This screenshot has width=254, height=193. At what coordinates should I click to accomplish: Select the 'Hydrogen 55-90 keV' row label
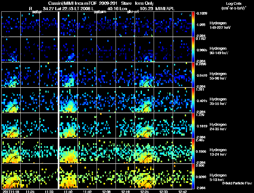pos(218,76)
